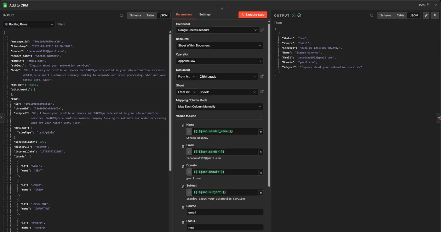This screenshot has width=441, height=232.
Task: Open the Credential dropdown Google Sheets account
Action: 217,30
